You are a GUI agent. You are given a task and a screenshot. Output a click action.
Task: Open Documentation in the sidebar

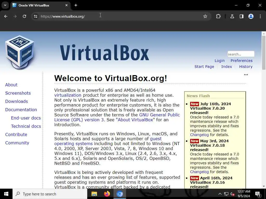pyautogui.click(x=21, y=110)
